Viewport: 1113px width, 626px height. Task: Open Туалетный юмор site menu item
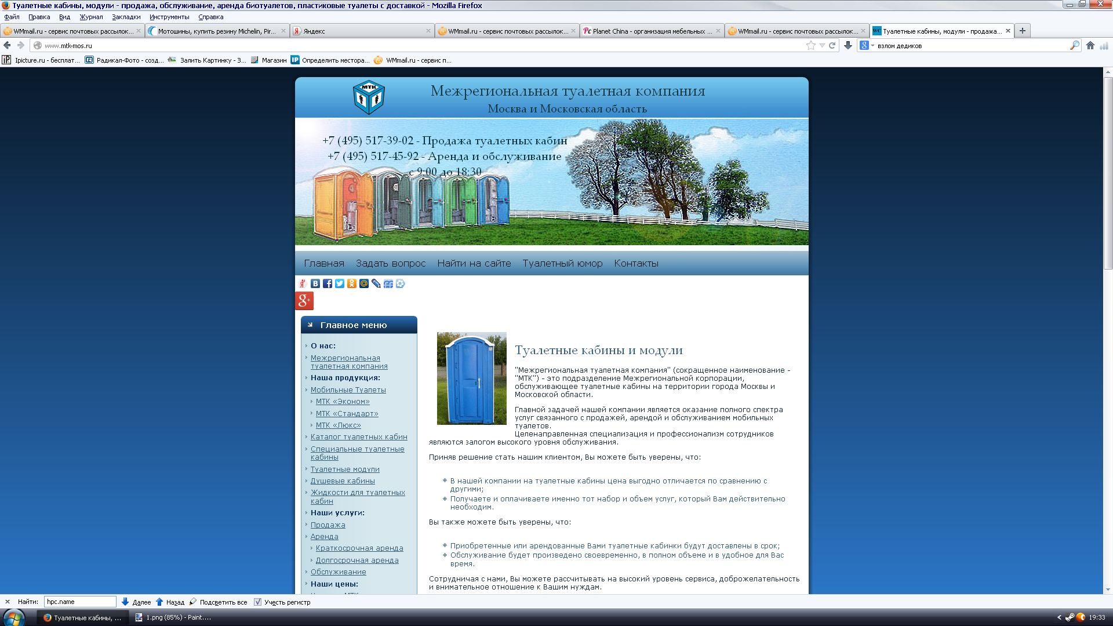(562, 263)
